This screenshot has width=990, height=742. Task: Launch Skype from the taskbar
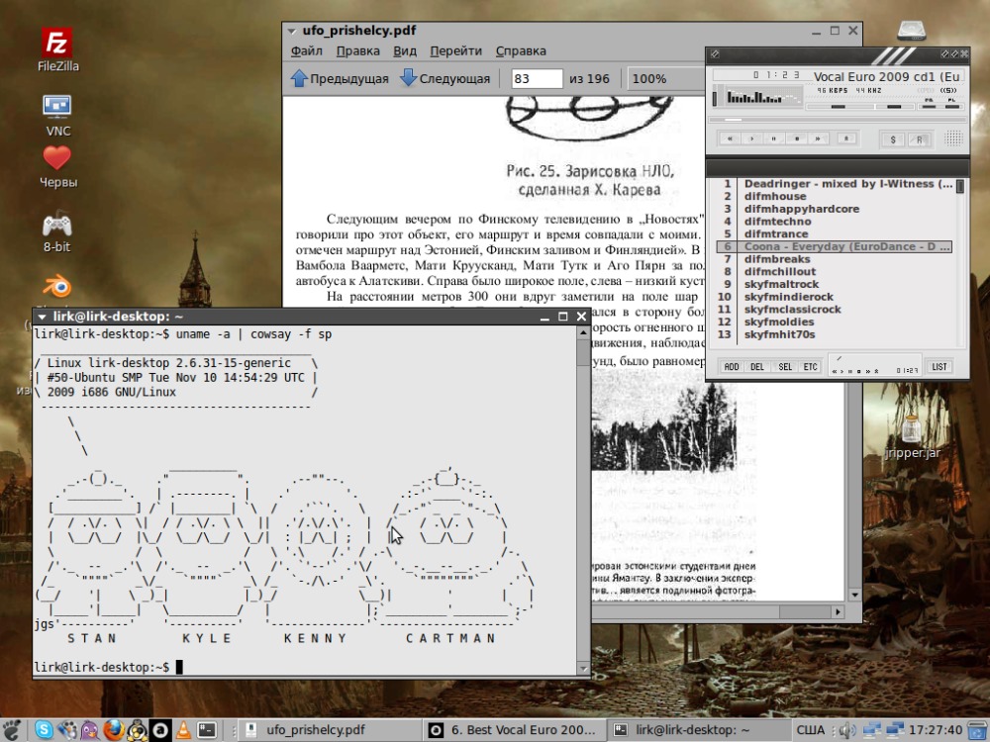click(45, 730)
